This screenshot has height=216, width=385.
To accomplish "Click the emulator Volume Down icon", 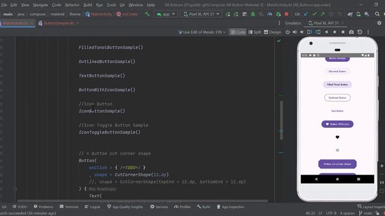I will pos(302,32).
